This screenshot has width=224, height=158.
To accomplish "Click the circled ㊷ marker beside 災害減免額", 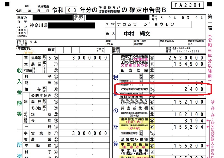I will click(x=152, y=108).
